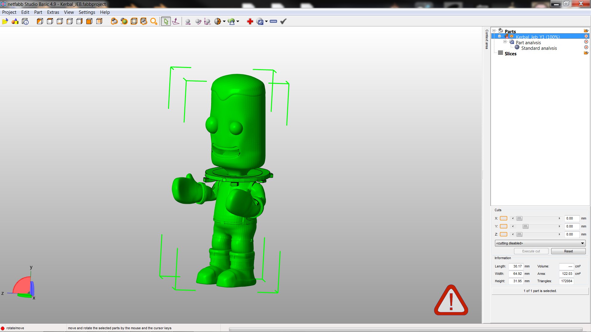The image size is (591, 332).
Task: Collapse the Part analysis tree node
Action: click(505, 42)
